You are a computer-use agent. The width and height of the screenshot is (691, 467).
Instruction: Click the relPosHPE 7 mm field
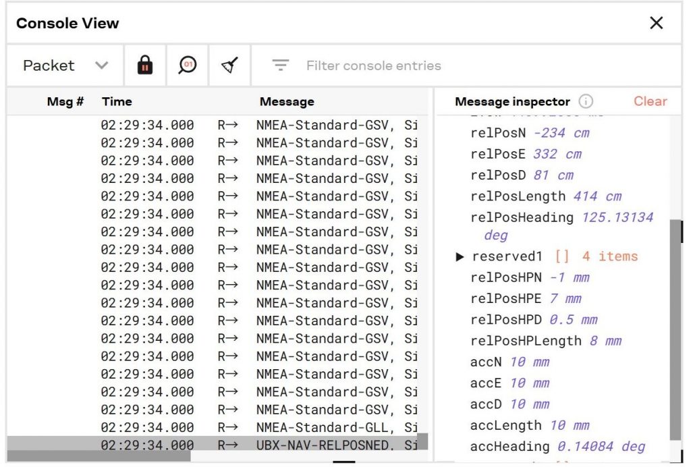coord(526,299)
